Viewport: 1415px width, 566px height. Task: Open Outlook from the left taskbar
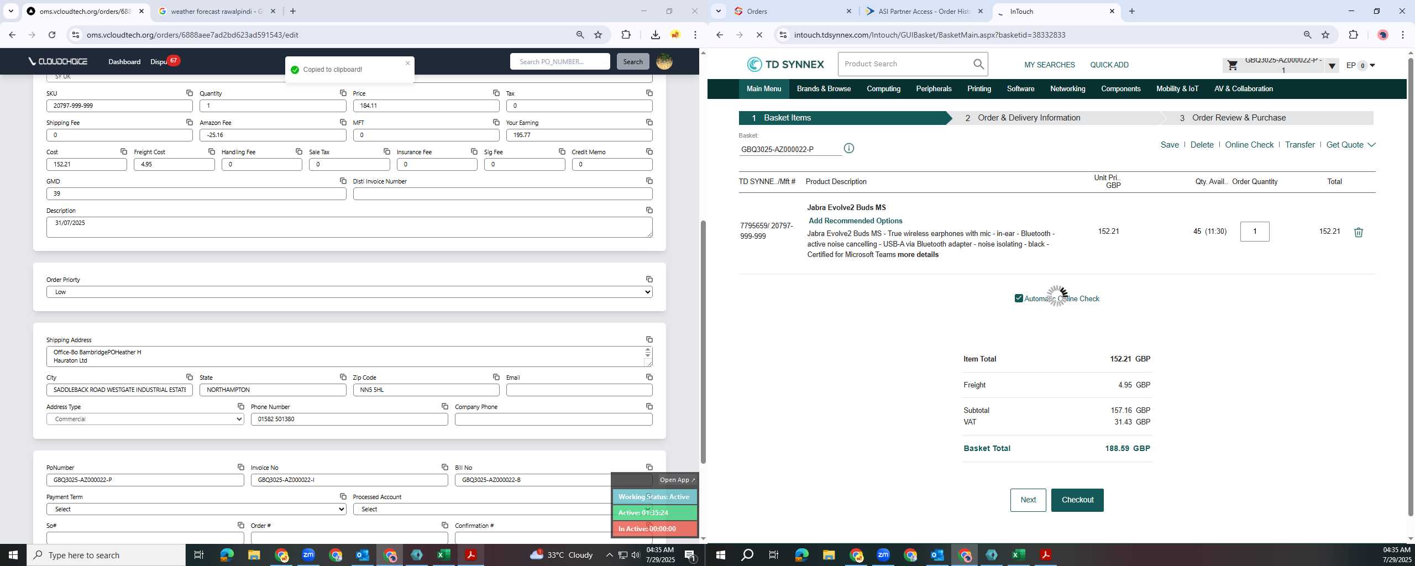[362, 554]
